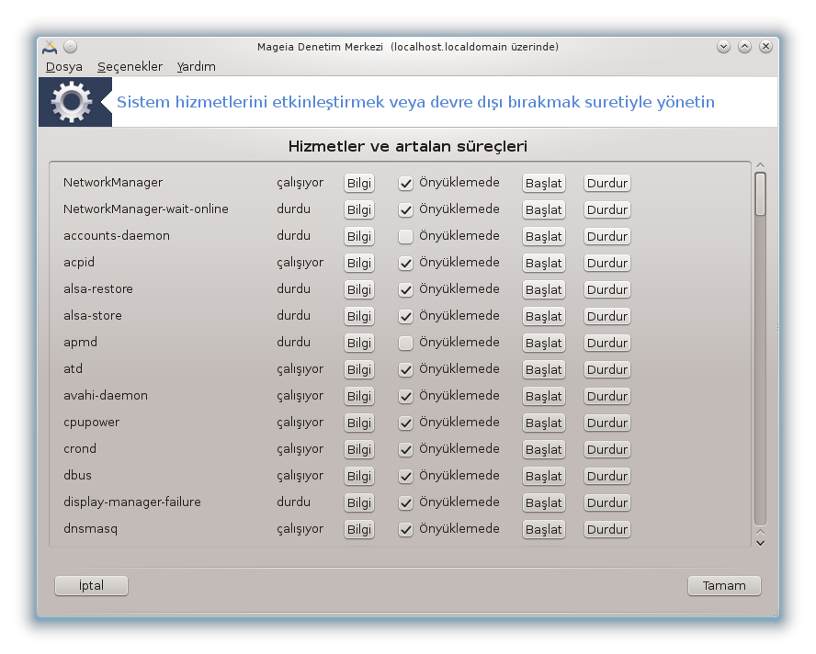Click Bilgi for dnsmasq
The image size is (816, 654).
(359, 529)
